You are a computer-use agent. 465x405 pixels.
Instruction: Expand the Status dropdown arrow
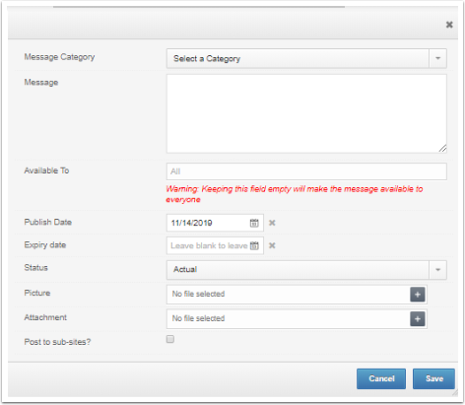437,270
